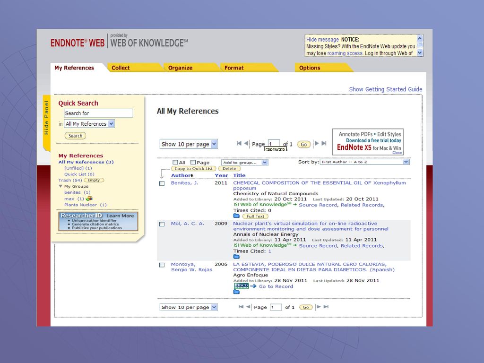Go to previous page using bottom pager arrow
This screenshot has height=363, width=484.
click(x=248, y=307)
